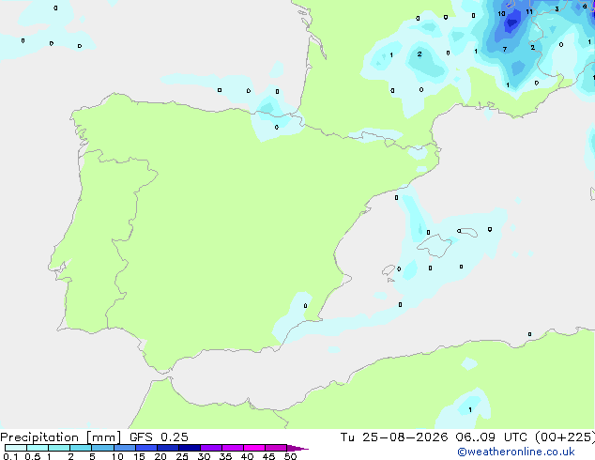The image size is (595, 460).
Task: Click the 15–20 mm blue legend swatch
Action: pyautogui.click(x=146, y=448)
